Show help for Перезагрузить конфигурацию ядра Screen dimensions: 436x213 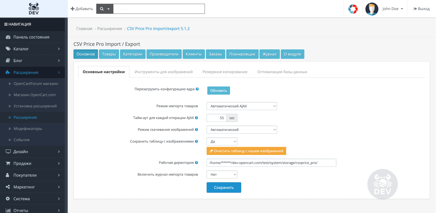[x=197, y=89]
